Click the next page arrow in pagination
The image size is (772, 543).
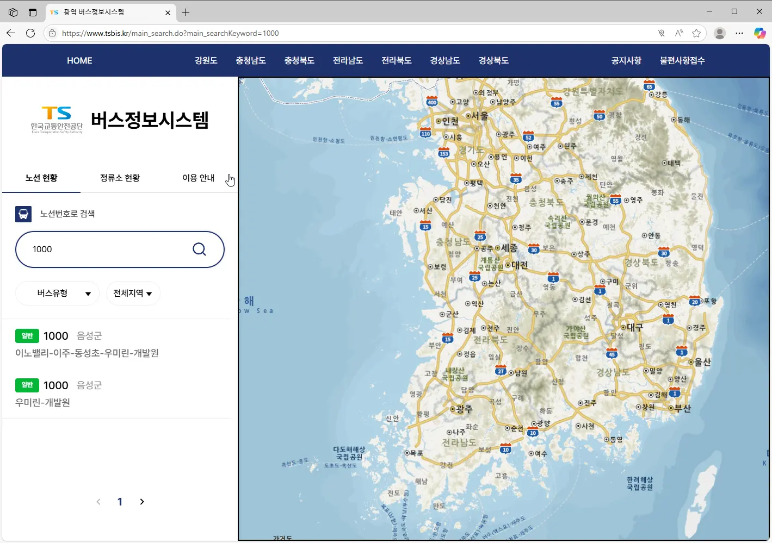[x=141, y=501]
